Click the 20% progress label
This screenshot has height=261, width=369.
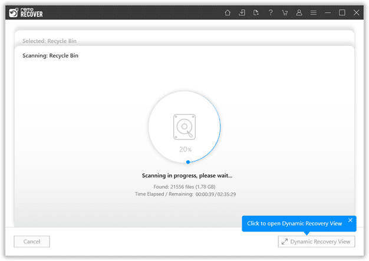click(186, 149)
